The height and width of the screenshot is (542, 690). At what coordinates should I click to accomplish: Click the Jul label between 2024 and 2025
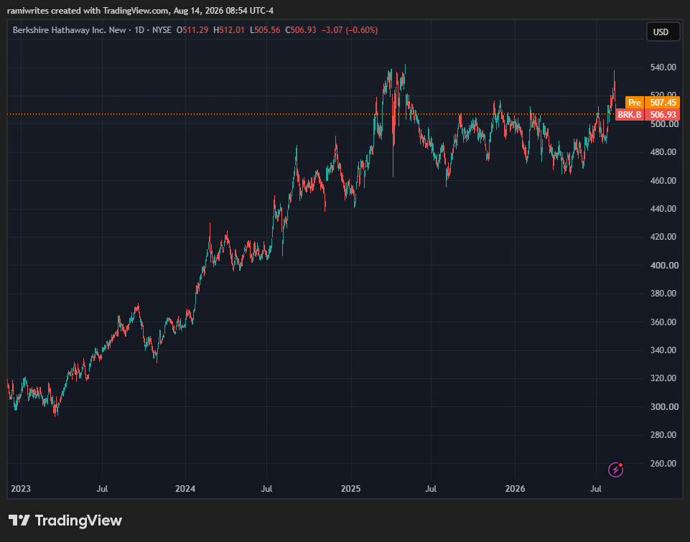tap(266, 489)
